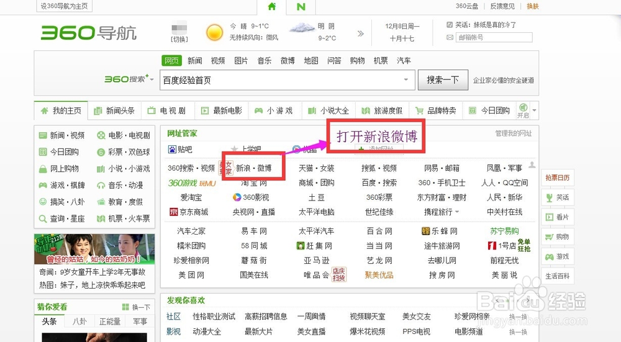Select the 新闻 search tab
The width and height of the screenshot is (621, 342).
[x=194, y=61]
